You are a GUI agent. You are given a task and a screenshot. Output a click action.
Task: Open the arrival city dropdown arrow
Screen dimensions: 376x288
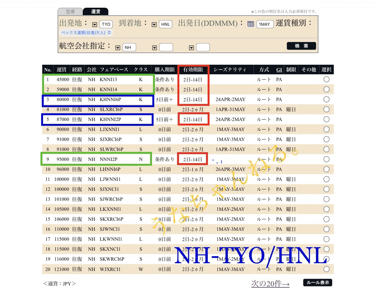click(154, 24)
